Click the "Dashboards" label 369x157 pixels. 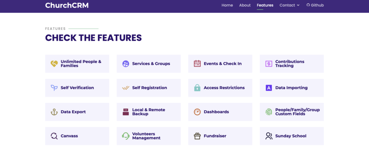click(216, 112)
